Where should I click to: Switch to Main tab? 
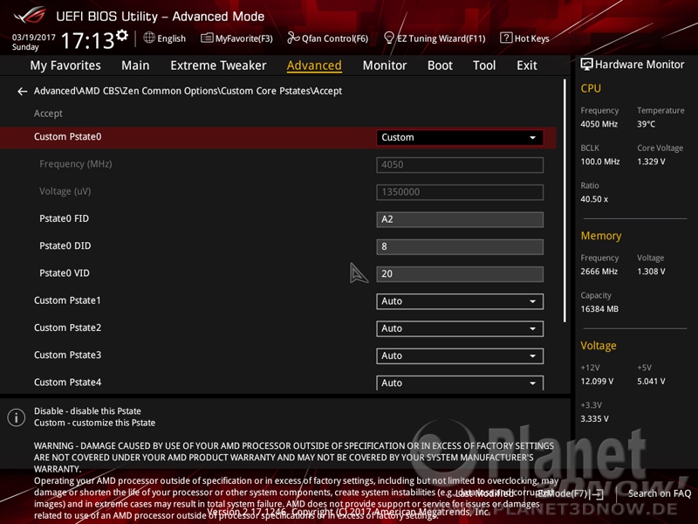click(135, 65)
